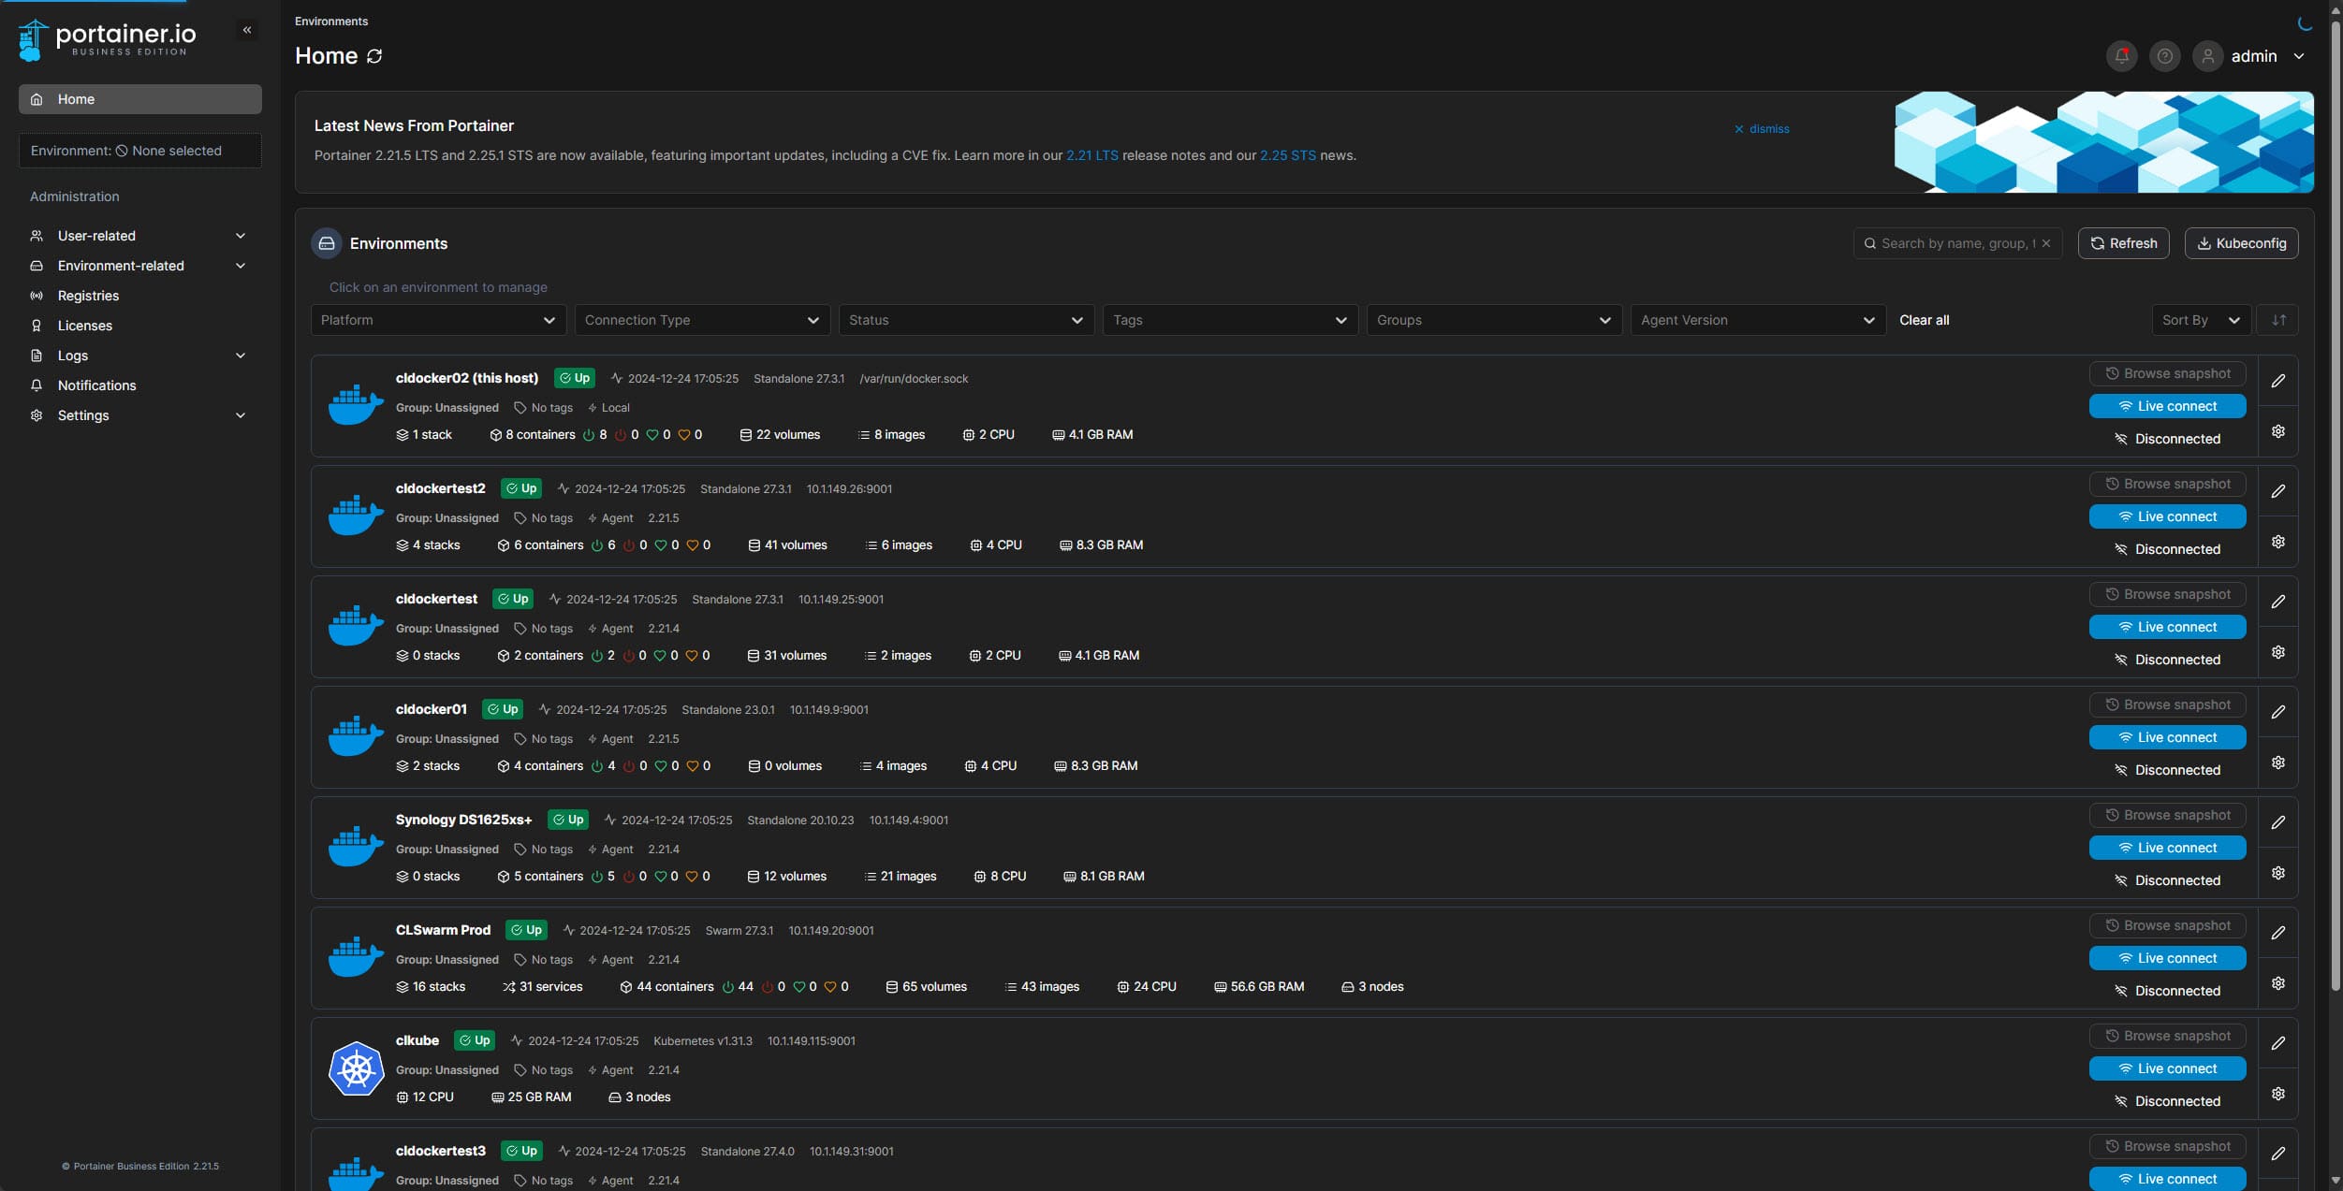Open the cldocker01 environment name

click(x=432, y=709)
